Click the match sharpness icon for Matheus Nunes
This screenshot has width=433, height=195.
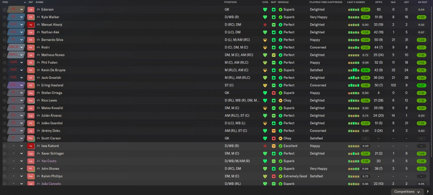[273, 55]
